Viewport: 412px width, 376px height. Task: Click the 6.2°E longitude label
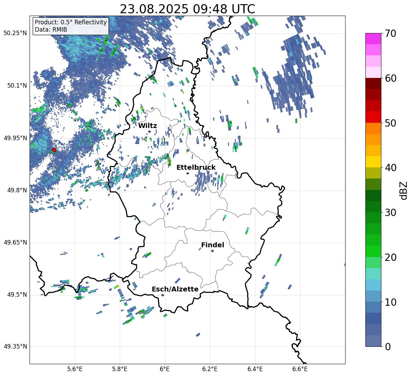(210, 369)
